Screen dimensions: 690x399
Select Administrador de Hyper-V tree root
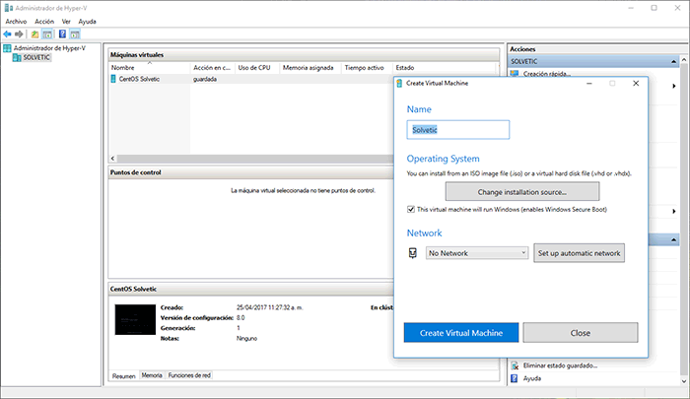pos(49,48)
